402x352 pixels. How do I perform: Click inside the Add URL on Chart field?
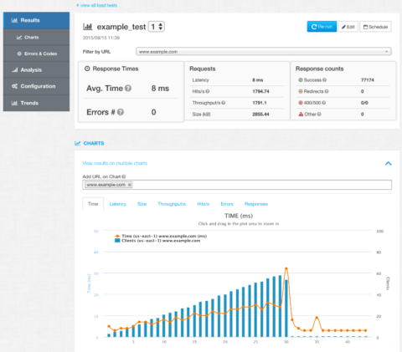pos(237,185)
